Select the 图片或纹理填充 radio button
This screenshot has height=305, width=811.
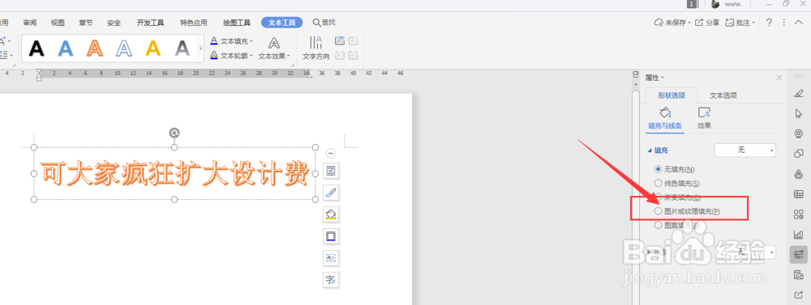pos(658,211)
